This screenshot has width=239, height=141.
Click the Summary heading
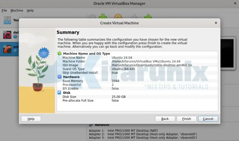(x=68, y=32)
